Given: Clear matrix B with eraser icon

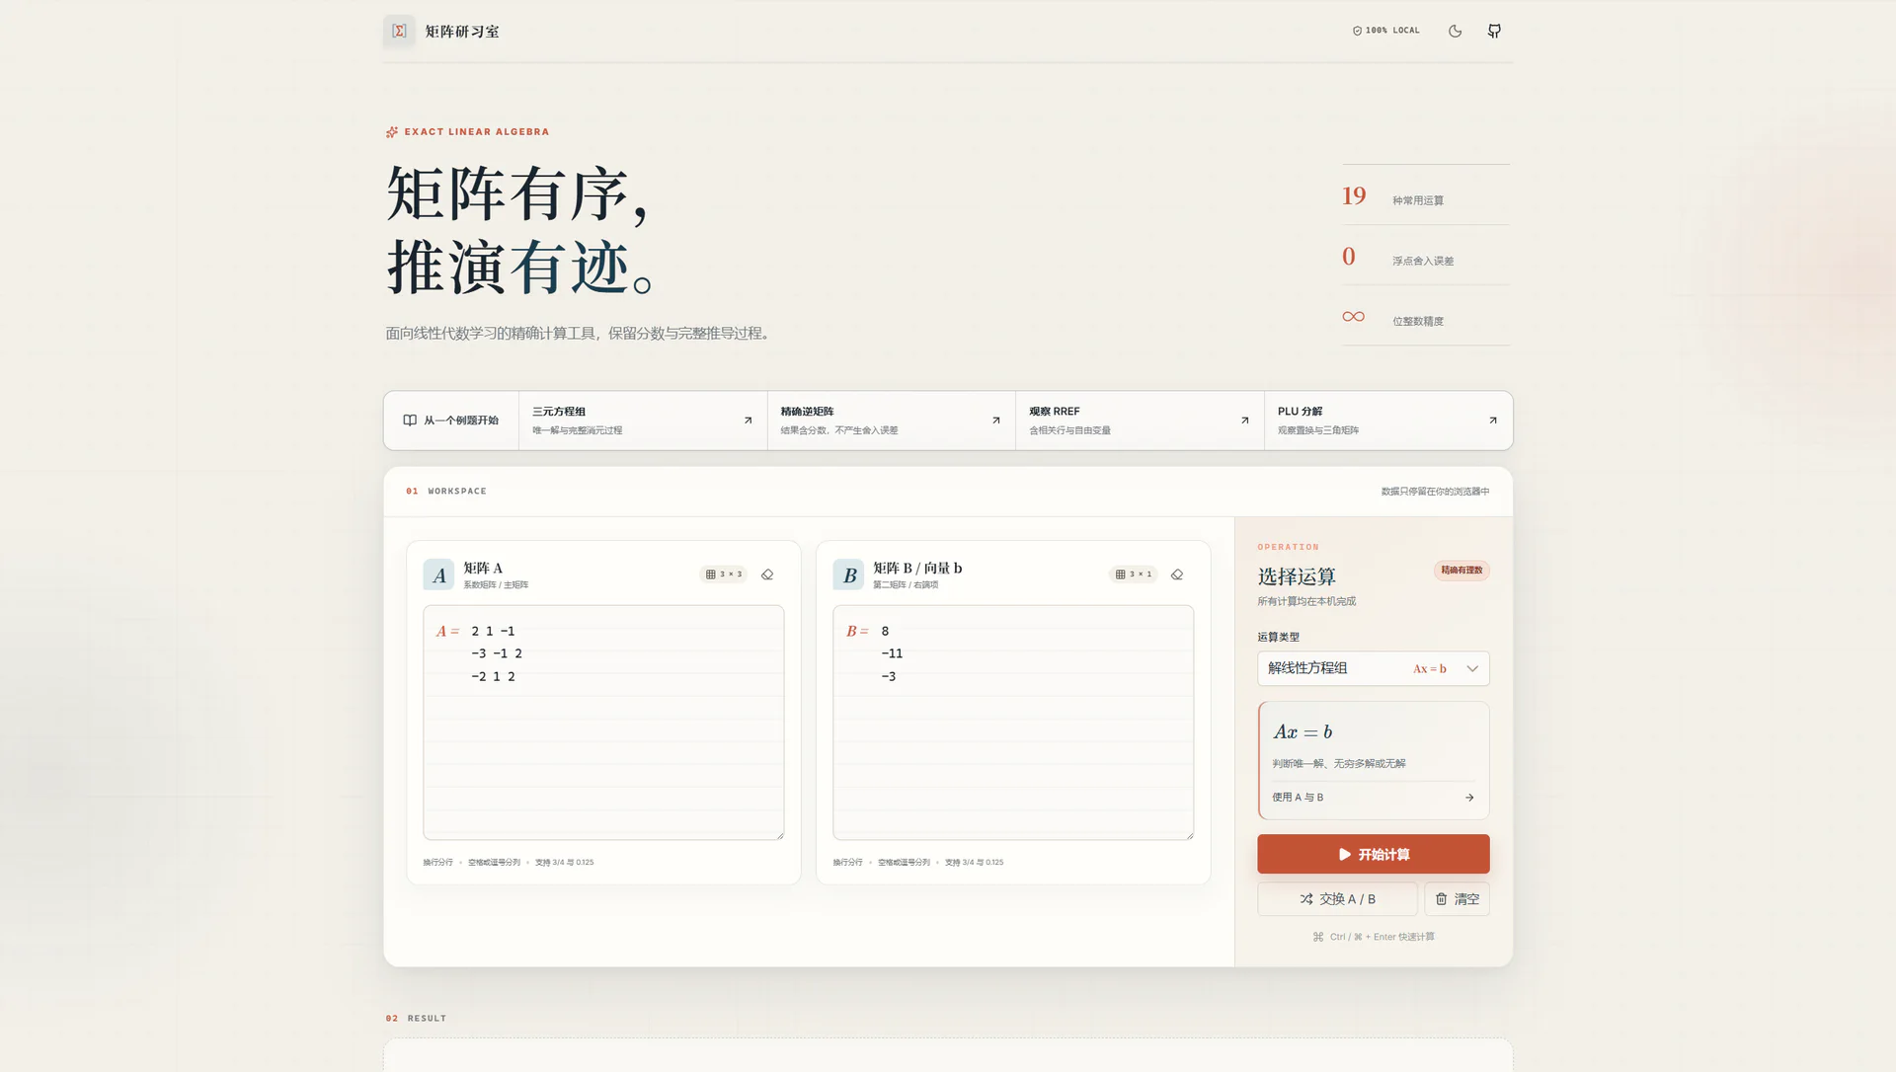Looking at the screenshot, I should point(1177,574).
